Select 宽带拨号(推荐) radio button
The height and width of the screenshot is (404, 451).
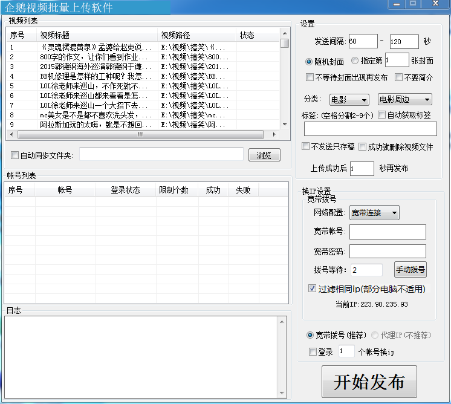click(310, 335)
